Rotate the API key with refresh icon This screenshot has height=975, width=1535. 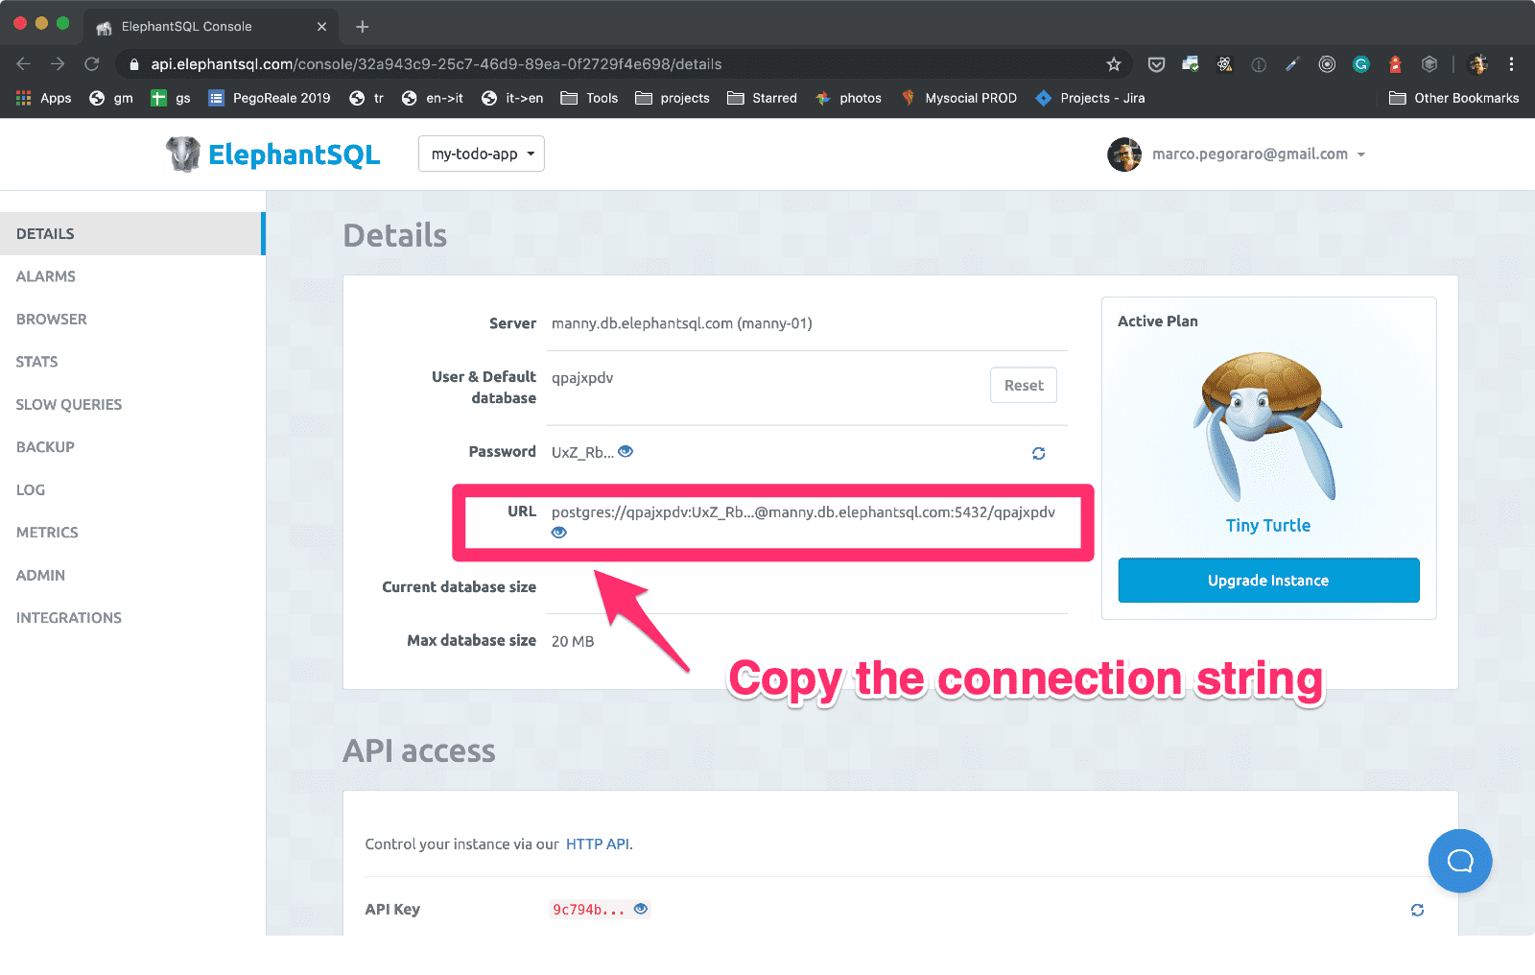[x=1417, y=910]
